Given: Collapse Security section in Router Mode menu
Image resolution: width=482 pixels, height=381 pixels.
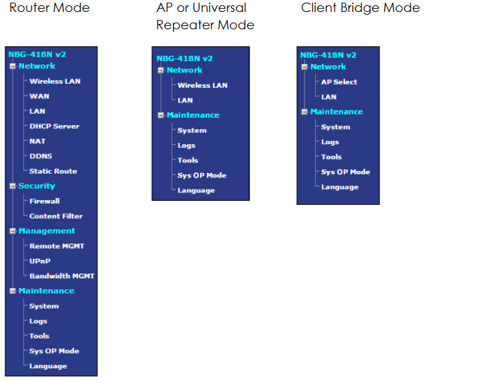Looking at the screenshot, I should pos(13,186).
